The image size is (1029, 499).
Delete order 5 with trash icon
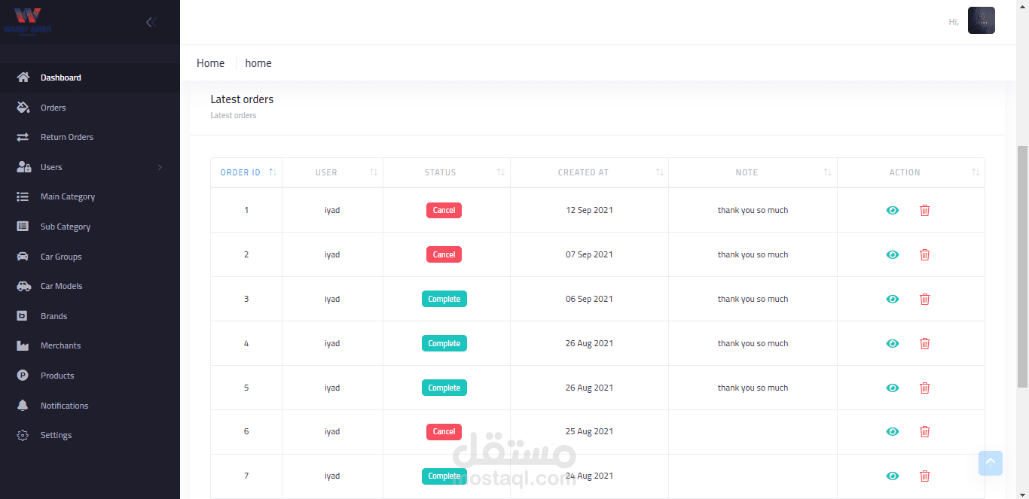925,388
